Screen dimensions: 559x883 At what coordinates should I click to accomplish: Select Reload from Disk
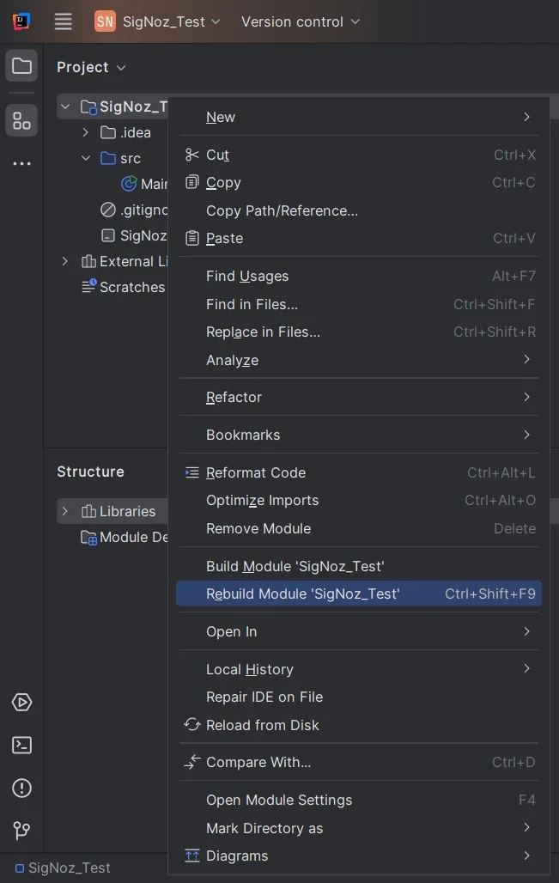(x=359, y=725)
